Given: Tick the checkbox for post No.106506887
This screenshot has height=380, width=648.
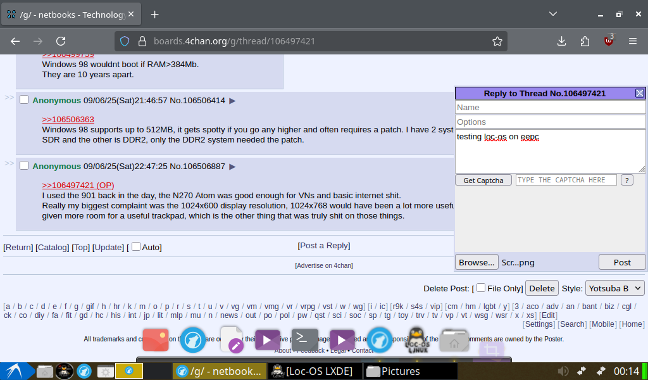Looking at the screenshot, I should click(24, 165).
